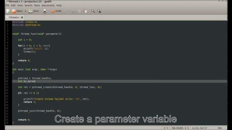The width and height of the screenshot is (232, 130).
Task: Click the pthread_join(thread_handle, 0); line
Action: 40,111
